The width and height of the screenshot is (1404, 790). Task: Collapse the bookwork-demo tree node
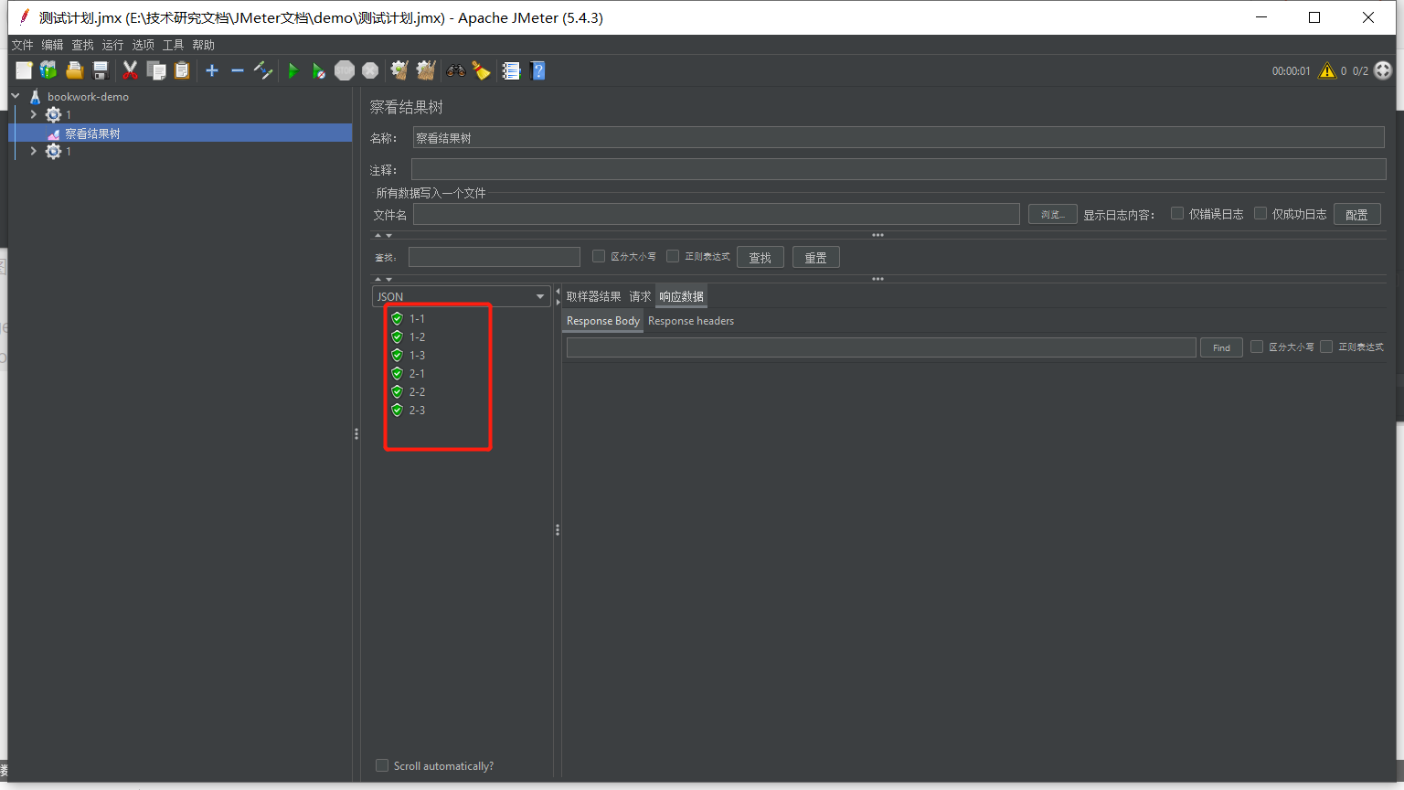16,96
